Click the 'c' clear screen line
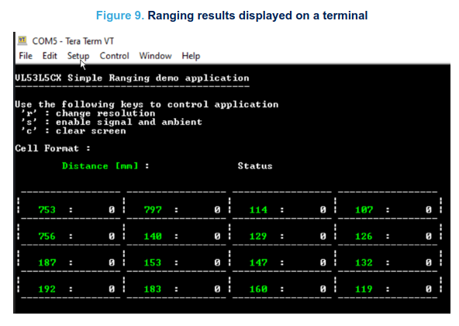This screenshot has height=326, width=459. point(73,130)
